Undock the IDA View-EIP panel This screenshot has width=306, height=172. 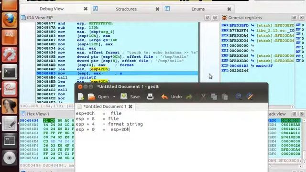[208, 18]
